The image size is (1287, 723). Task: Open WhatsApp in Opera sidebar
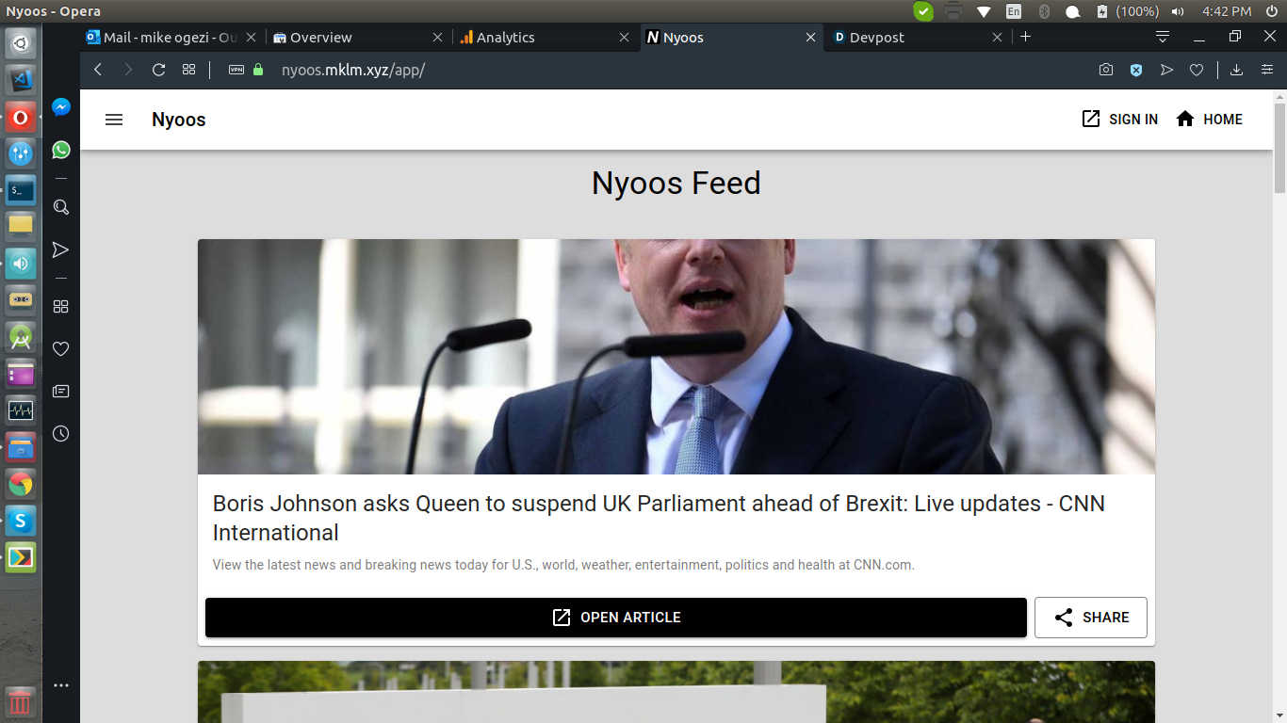pyautogui.click(x=61, y=150)
